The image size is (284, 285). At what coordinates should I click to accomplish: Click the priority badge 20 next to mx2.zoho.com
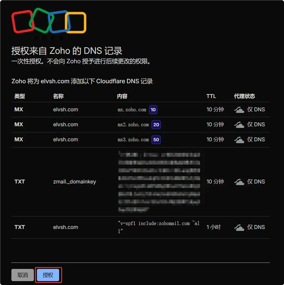[156, 125]
